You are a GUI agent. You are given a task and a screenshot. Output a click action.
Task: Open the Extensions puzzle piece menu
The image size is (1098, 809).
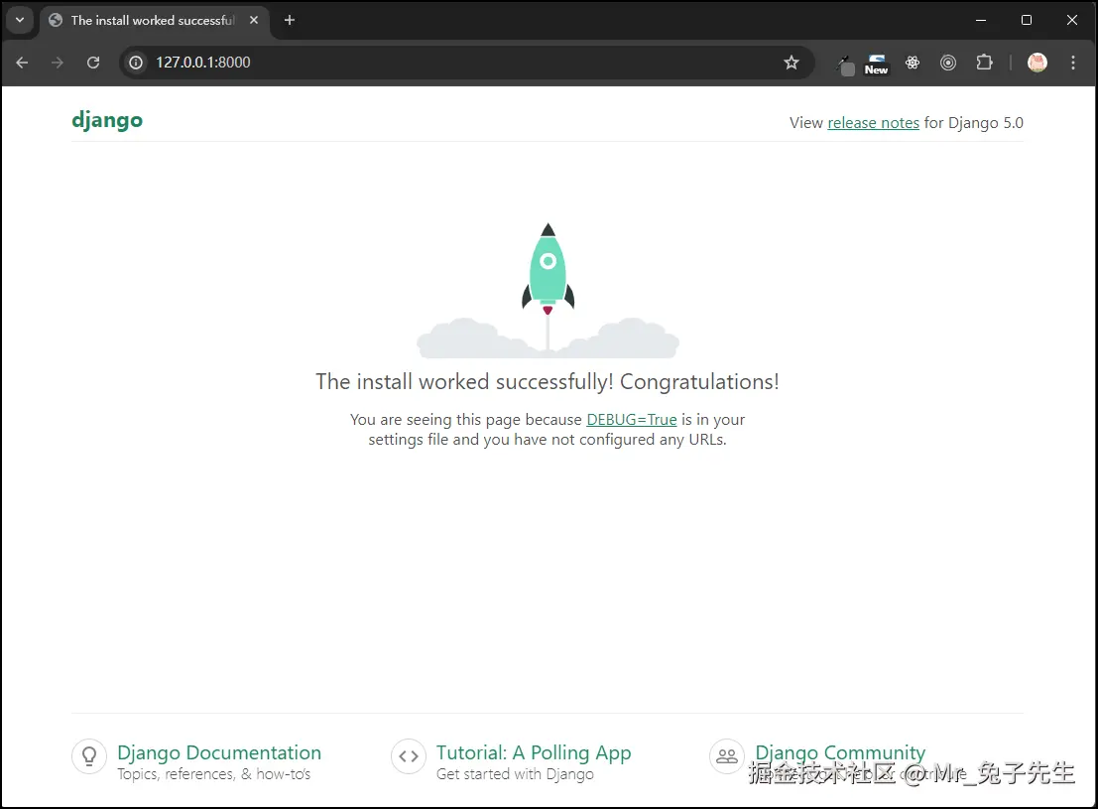(x=985, y=63)
